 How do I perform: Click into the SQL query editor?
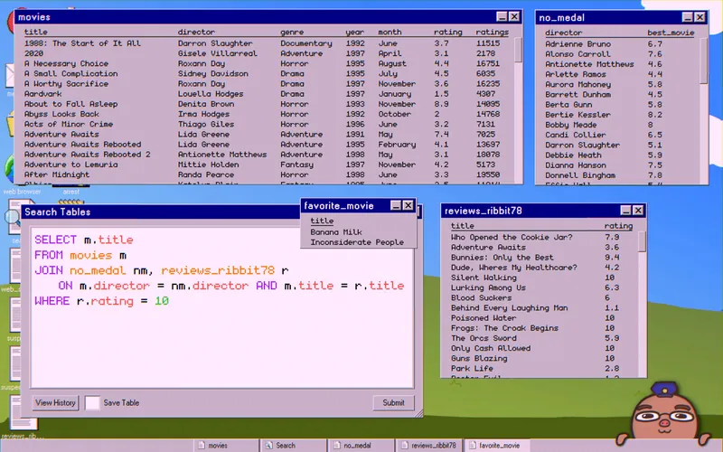[221, 307]
